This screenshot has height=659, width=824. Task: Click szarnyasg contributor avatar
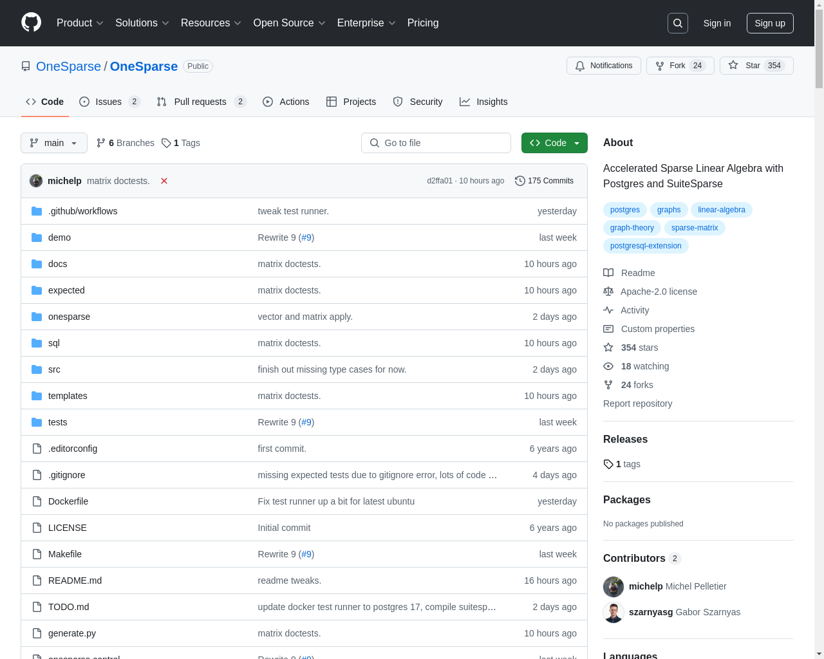pyautogui.click(x=613, y=612)
